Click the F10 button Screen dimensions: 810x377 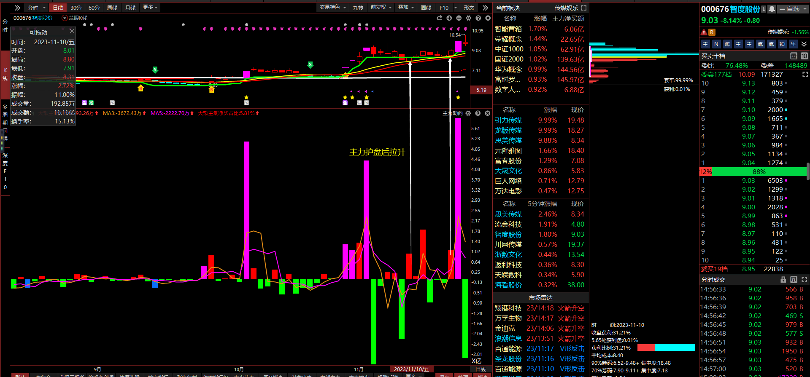444,8
